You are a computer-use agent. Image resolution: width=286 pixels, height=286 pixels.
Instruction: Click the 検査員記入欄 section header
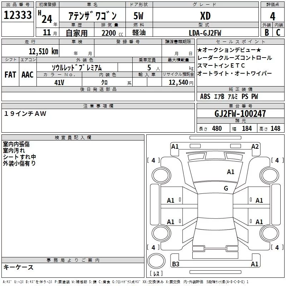point(73,138)
